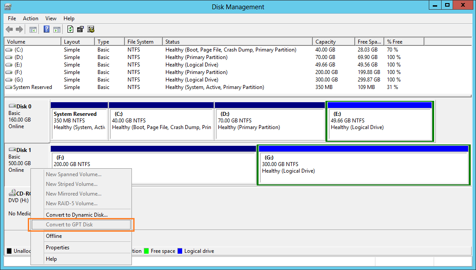
Task: Choose Convert to GPT Disk menu entry
Action: [x=81, y=225]
